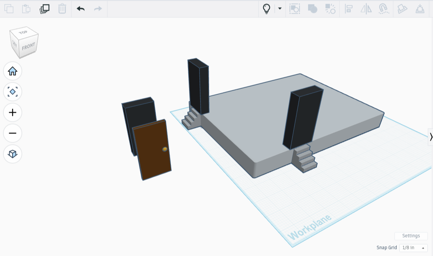Open the Align tool
Image resolution: width=433 pixels, height=256 pixels.
[x=348, y=9]
